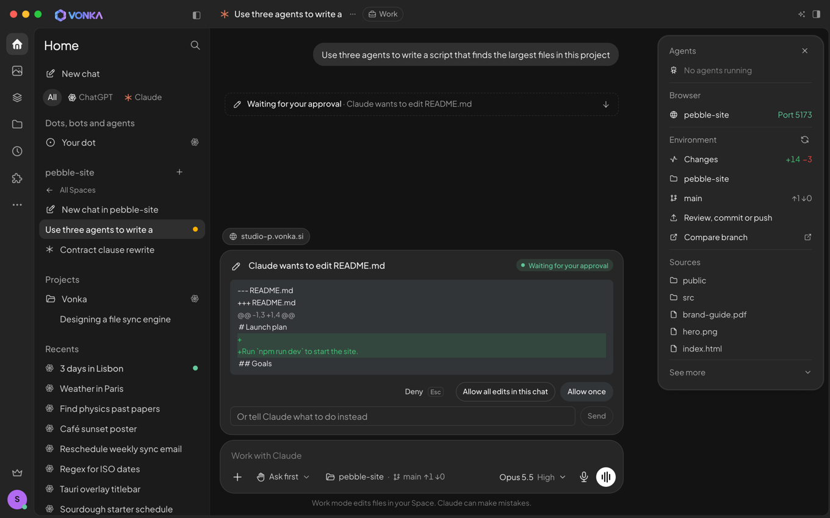Open the three-dots more icon in left rail

(17, 205)
